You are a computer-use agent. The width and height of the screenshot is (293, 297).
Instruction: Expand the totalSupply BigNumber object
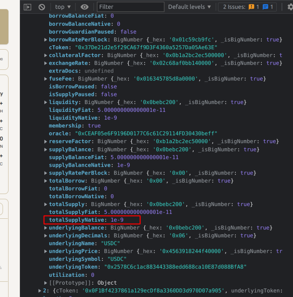tap(45, 204)
